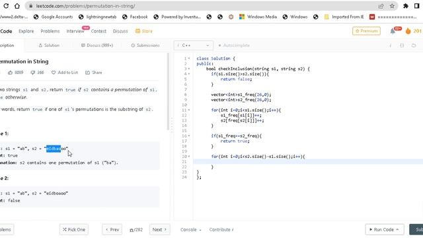This screenshot has width=423, height=238.
Task: Open the Google Accounts bookmark
Action: (53, 17)
